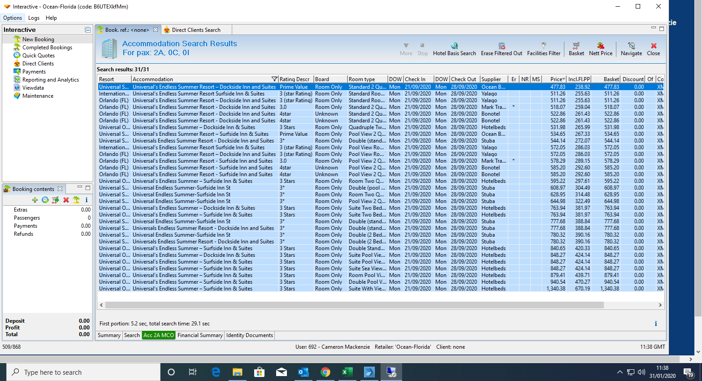Viewport: 702px width, 381px height.
Task: Maximize the Booking contents panel
Action: tap(88, 188)
